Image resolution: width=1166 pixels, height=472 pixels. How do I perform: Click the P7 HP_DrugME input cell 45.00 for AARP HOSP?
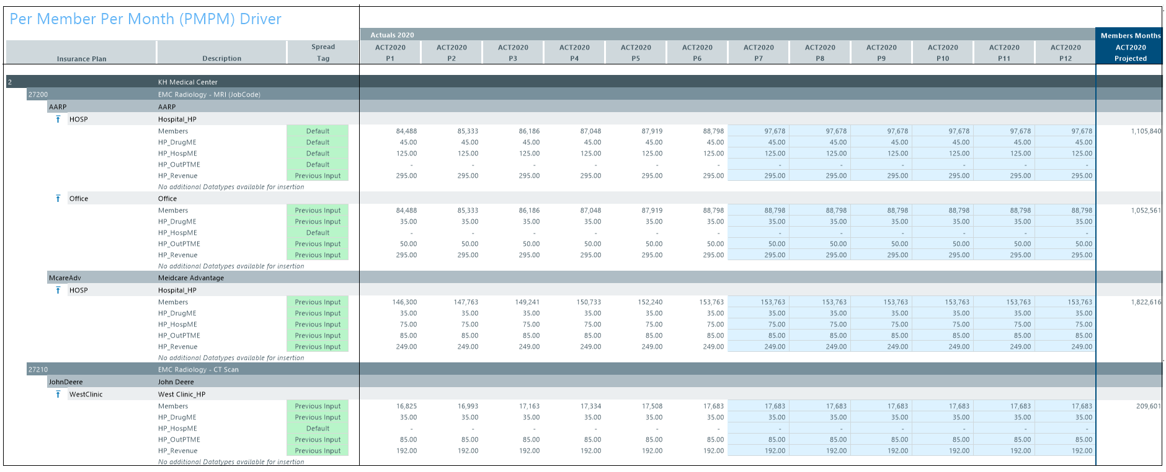pyautogui.click(x=758, y=142)
